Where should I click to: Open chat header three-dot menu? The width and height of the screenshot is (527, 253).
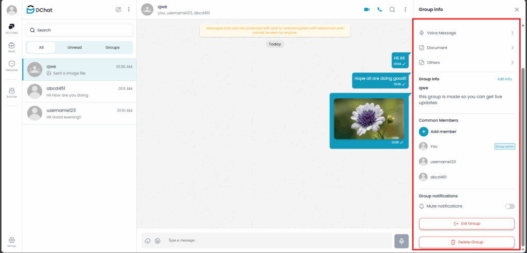[x=405, y=9]
